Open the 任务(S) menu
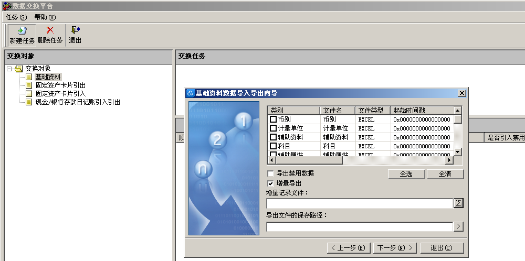Image resolution: width=525 pixels, height=261 pixels. pyautogui.click(x=16, y=17)
